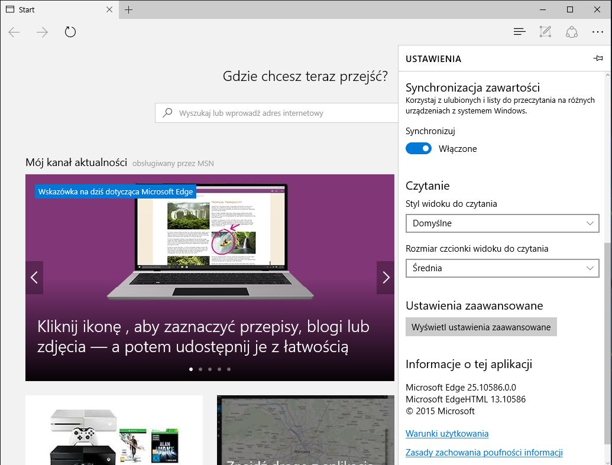Click the search magnifier icon in the address box
This screenshot has width=612, height=465.
point(167,113)
